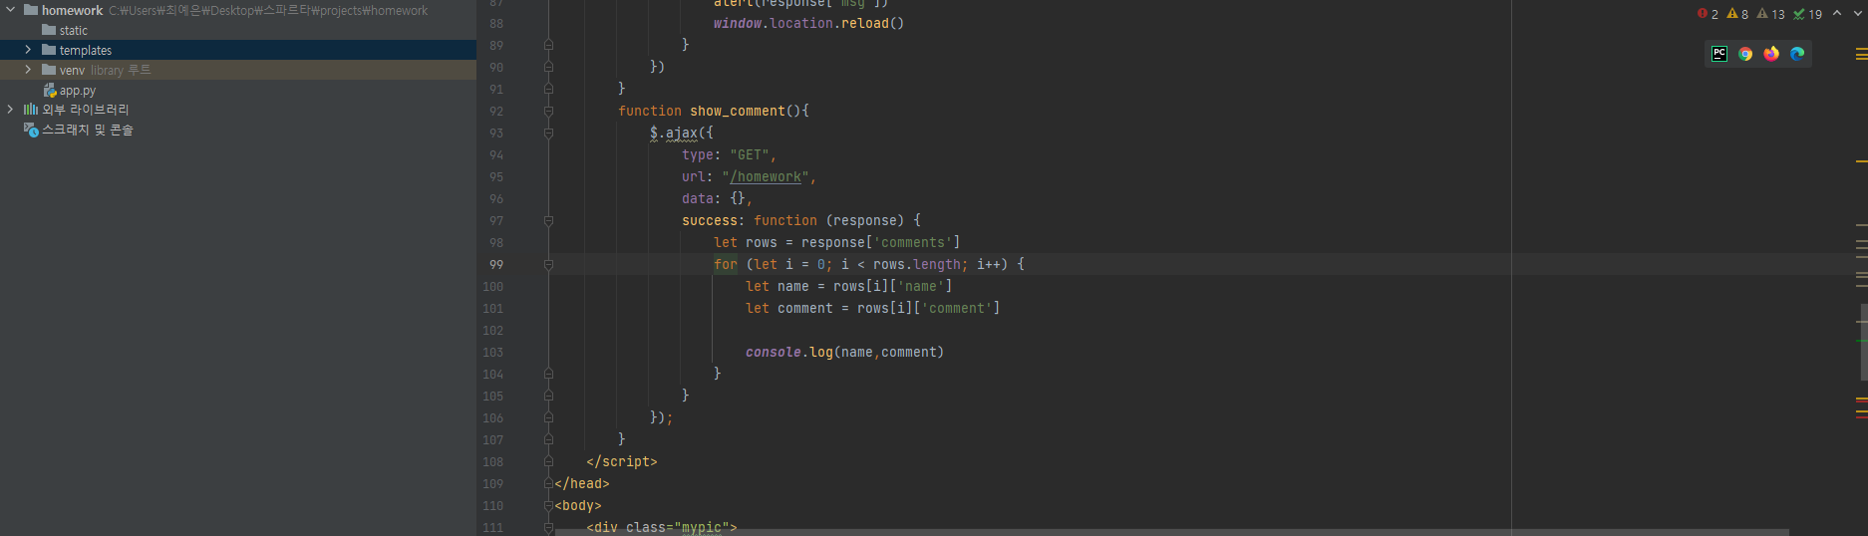The height and width of the screenshot is (536, 1868).
Task: Select venv library 루트 row
Action: [x=238, y=70]
